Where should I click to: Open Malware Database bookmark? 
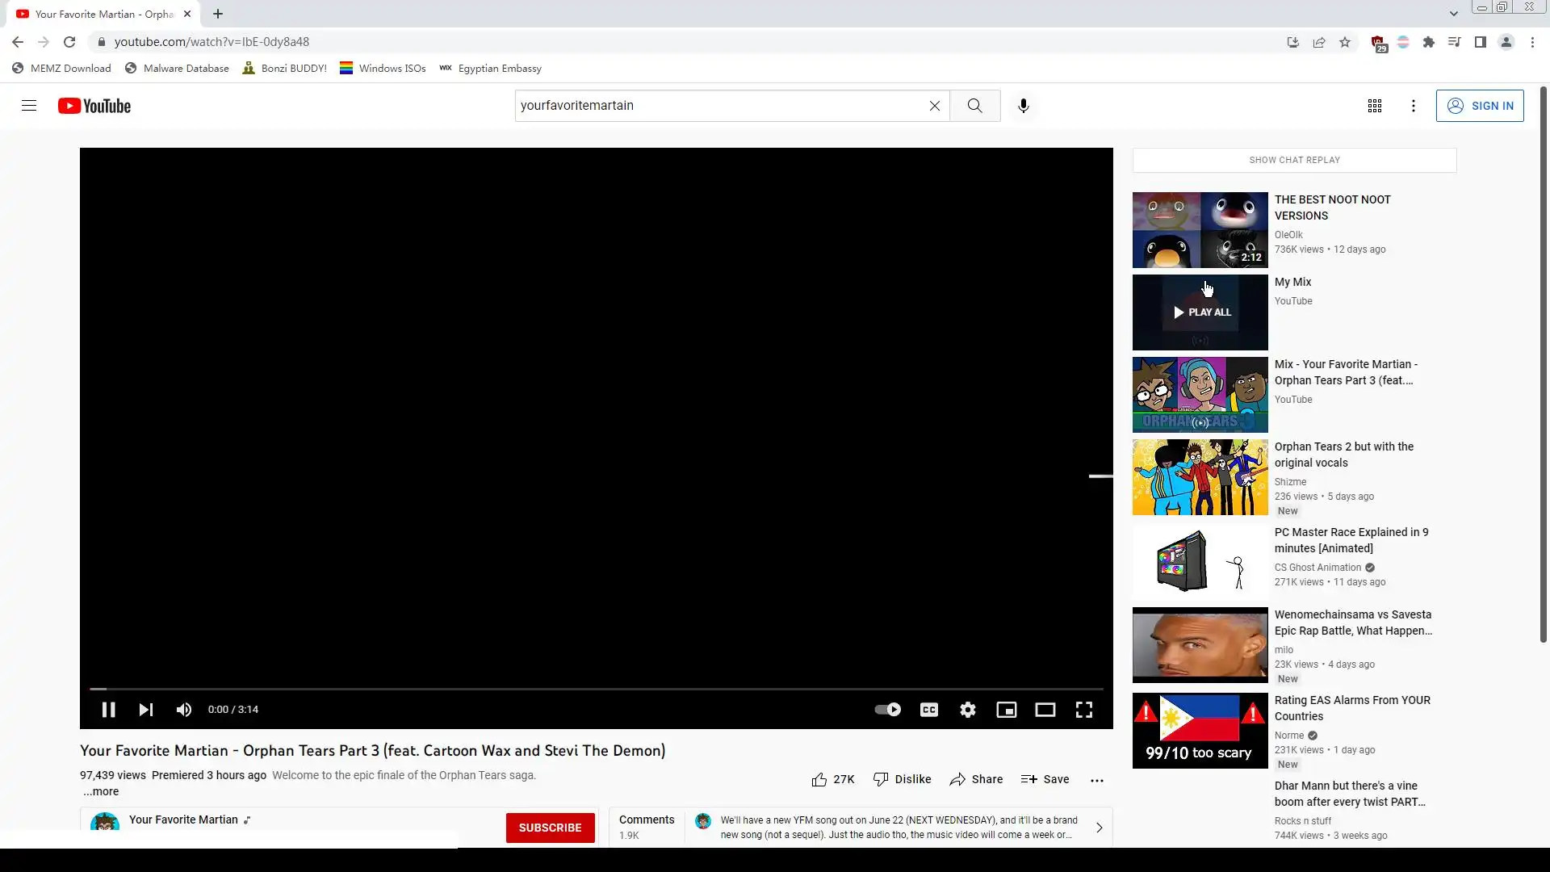(177, 69)
